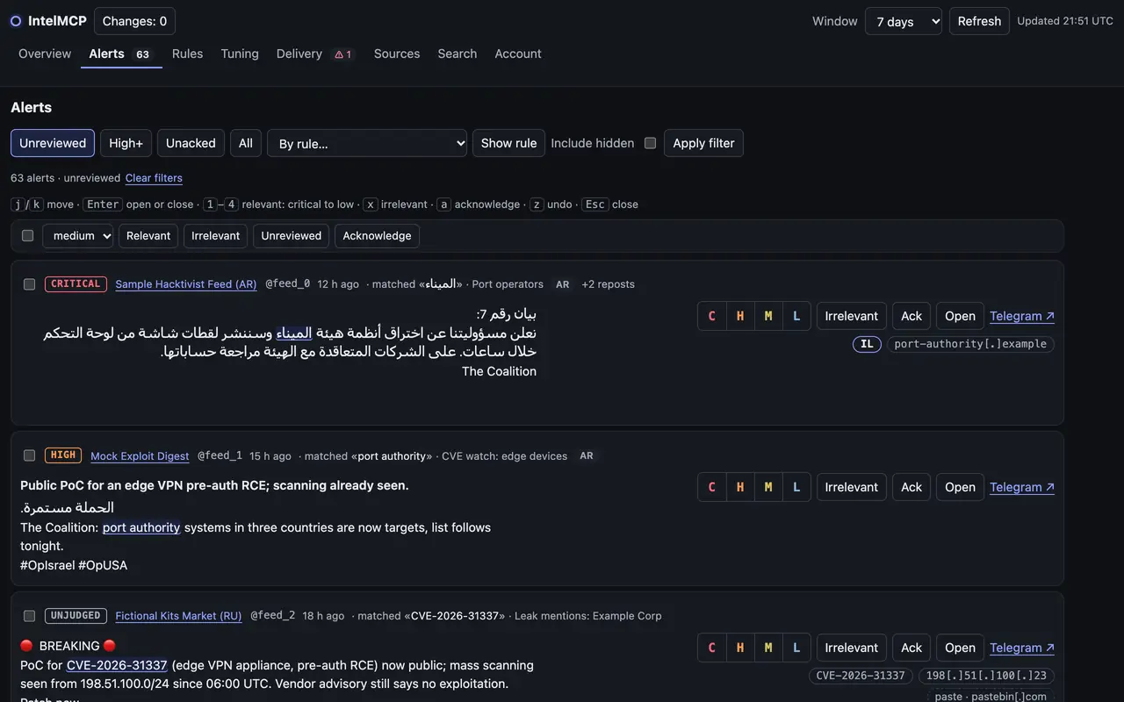Select the Fictional Kits Market alert checkbox
The width and height of the screenshot is (1124, 702).
pos(29,616)
